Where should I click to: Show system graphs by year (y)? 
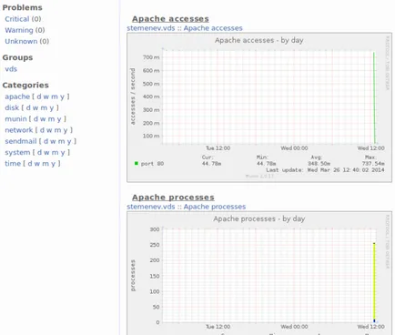(63, 153)
